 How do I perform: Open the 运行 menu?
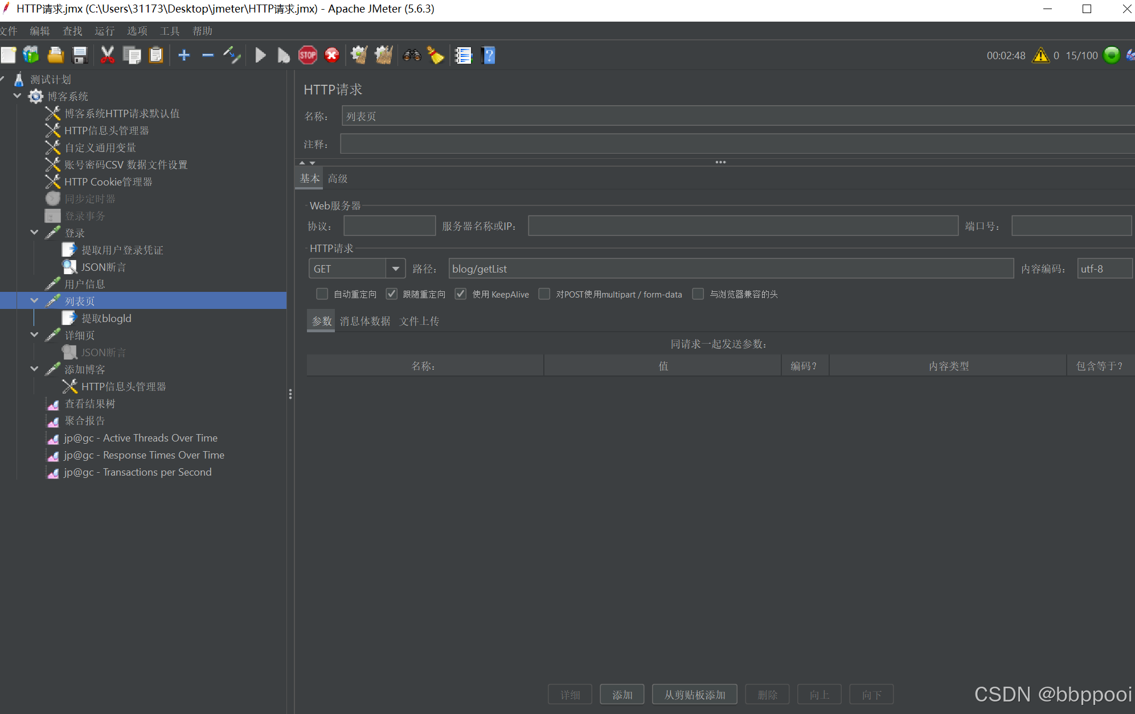pyautogui.click(x=104, y=31)
